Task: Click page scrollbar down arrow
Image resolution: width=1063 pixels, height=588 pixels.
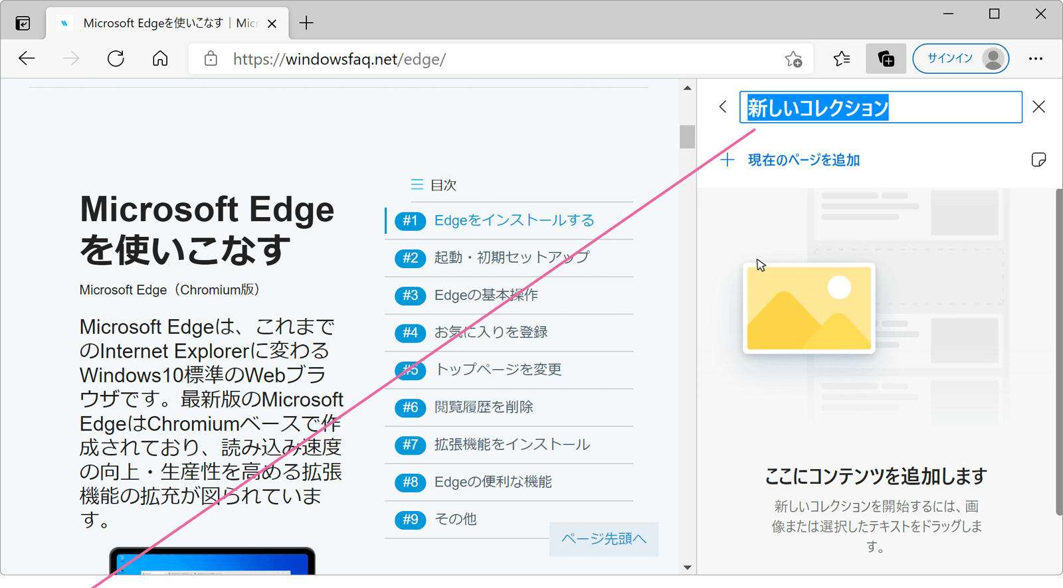Action: (x=687, y=567)
